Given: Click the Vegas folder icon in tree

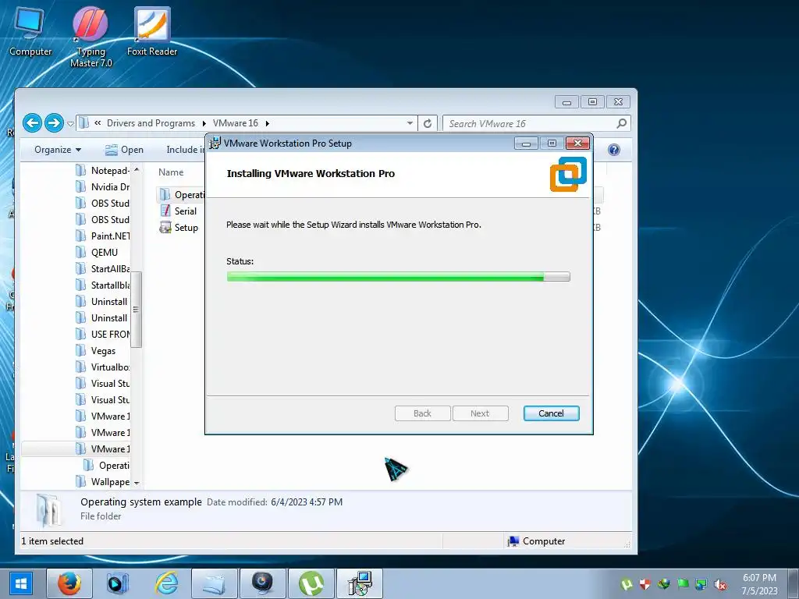Looking at the screenshot, I should 80,350.
